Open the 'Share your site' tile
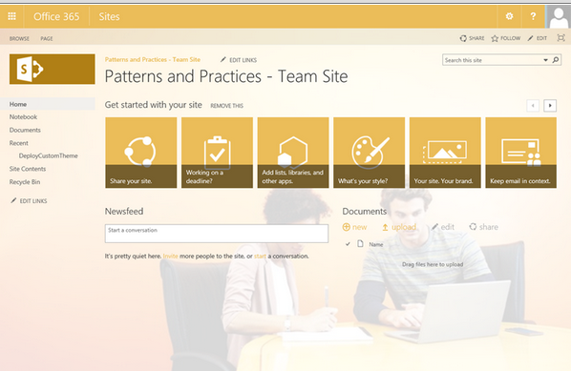 pos(141,153)
